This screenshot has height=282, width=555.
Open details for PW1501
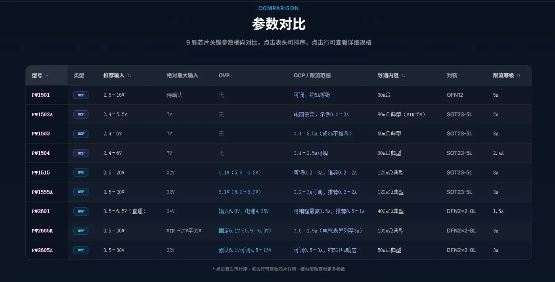click(x=279, y=95)
